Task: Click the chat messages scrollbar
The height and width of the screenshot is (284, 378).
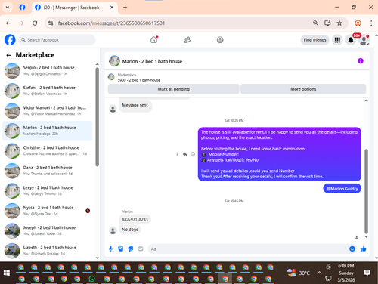Action: [x=366, y=191]
